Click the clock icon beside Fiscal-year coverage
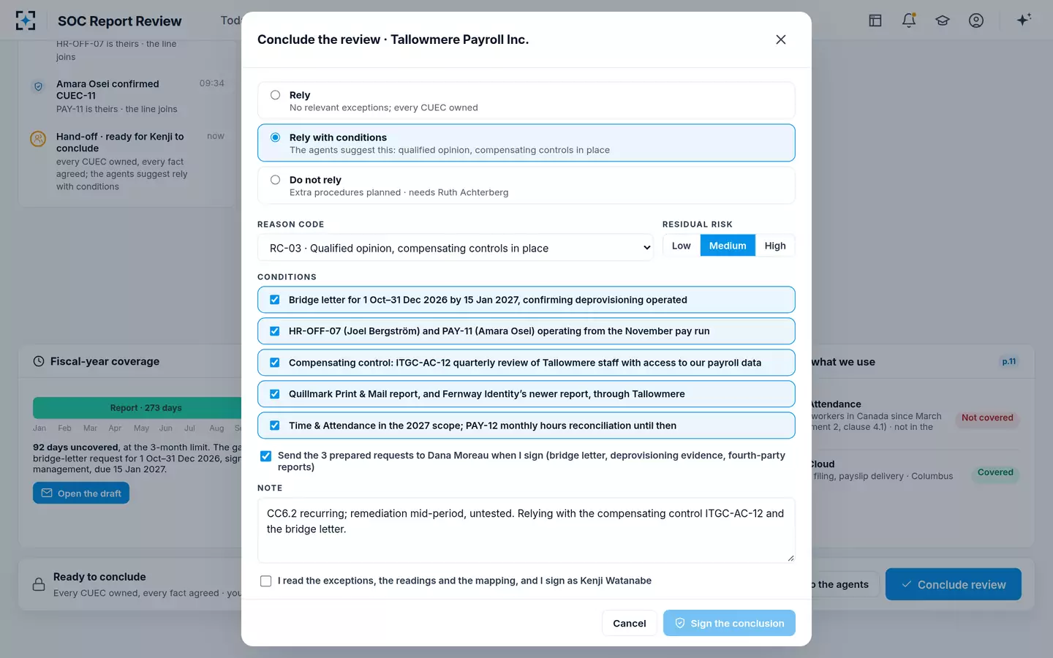Screen dimensions: 1053x658 point(39,361)
